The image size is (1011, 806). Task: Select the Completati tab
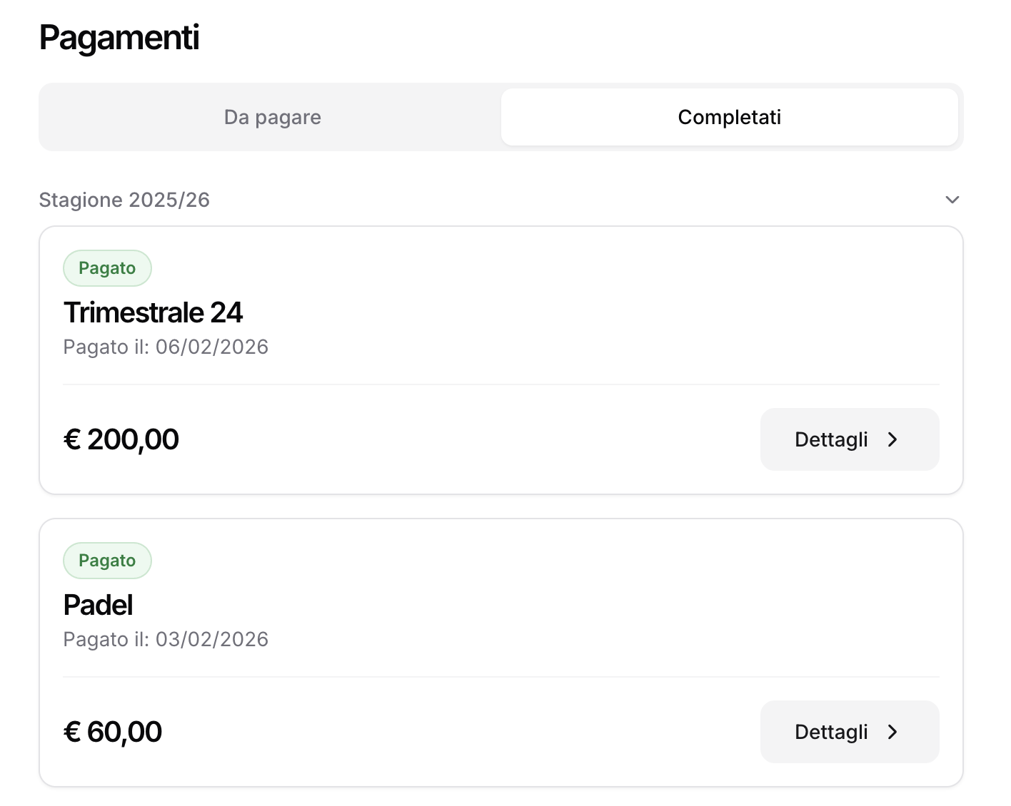coord(729,117)
